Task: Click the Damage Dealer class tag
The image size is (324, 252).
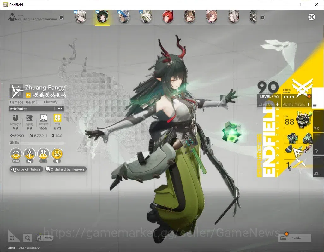Action: [22, 102]
